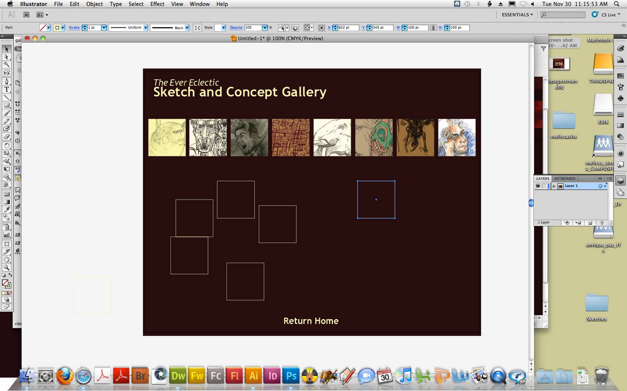Viewport: 627px width, 391px height.
Task: Open the graphic Style dropdown
Action: 223,28
